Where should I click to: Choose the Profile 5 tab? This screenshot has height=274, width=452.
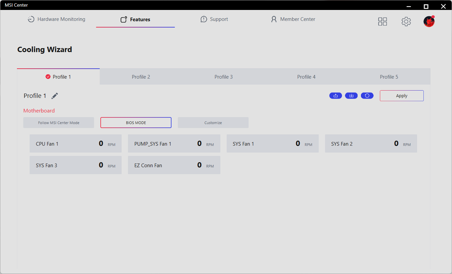click(x=389, y=77)
